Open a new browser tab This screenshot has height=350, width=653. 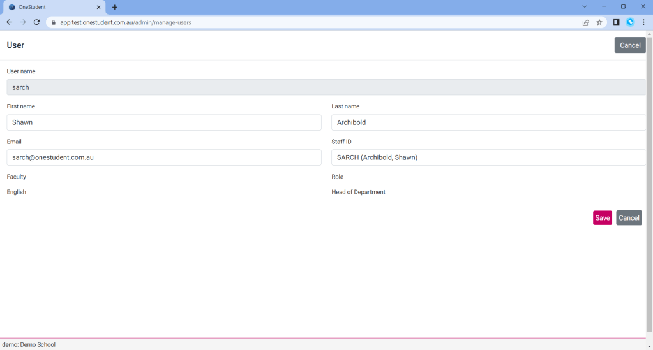(x=115, y=7)
